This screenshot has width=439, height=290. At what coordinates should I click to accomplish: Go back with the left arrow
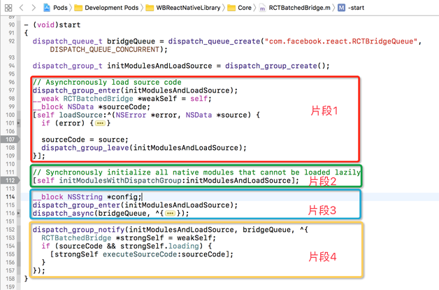[22, 8]
